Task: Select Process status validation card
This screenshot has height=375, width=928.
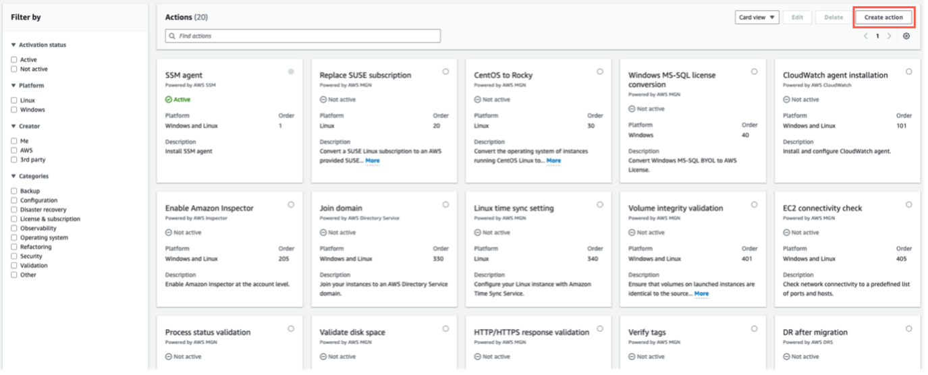Action: pos(291,328)
